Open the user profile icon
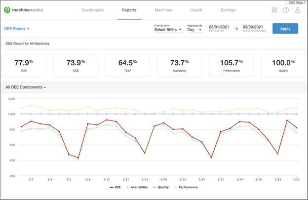 click(298, 10)
